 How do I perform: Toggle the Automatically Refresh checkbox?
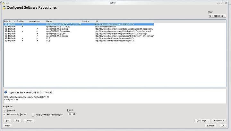4,115
